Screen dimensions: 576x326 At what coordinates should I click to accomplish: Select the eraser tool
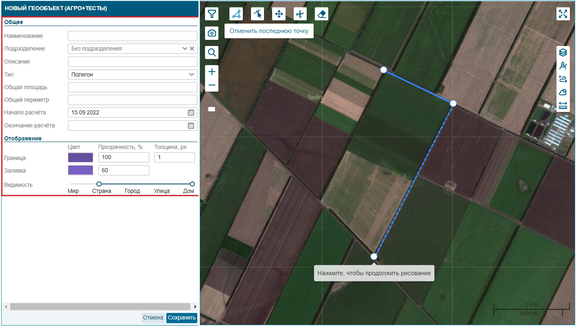(322, 14)
